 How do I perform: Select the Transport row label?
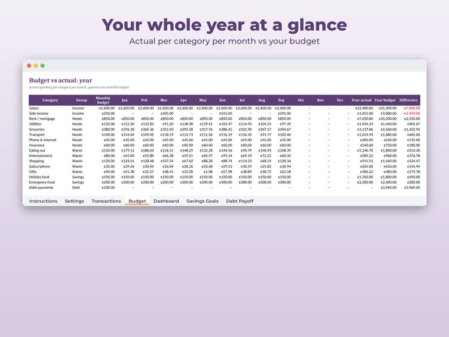[37, 135]
